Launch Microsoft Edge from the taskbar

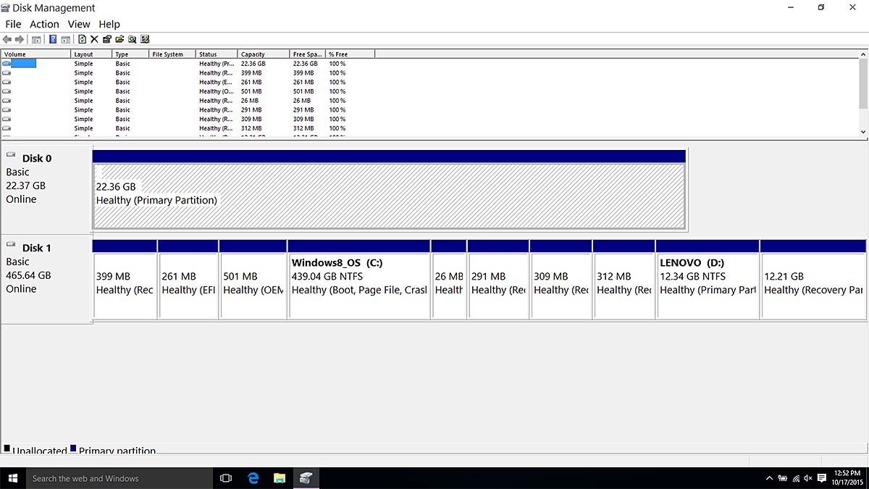pos(253,478)
